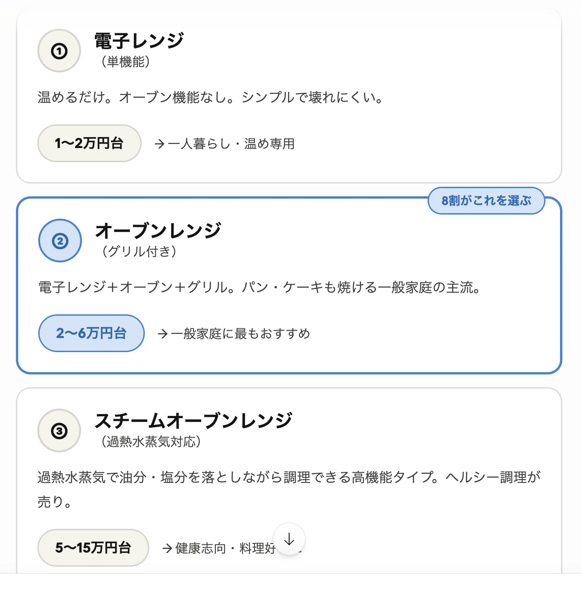
Task: Select the 2〜6万円台 price pill
Action: pyautogui.click(x=92, y=333)
